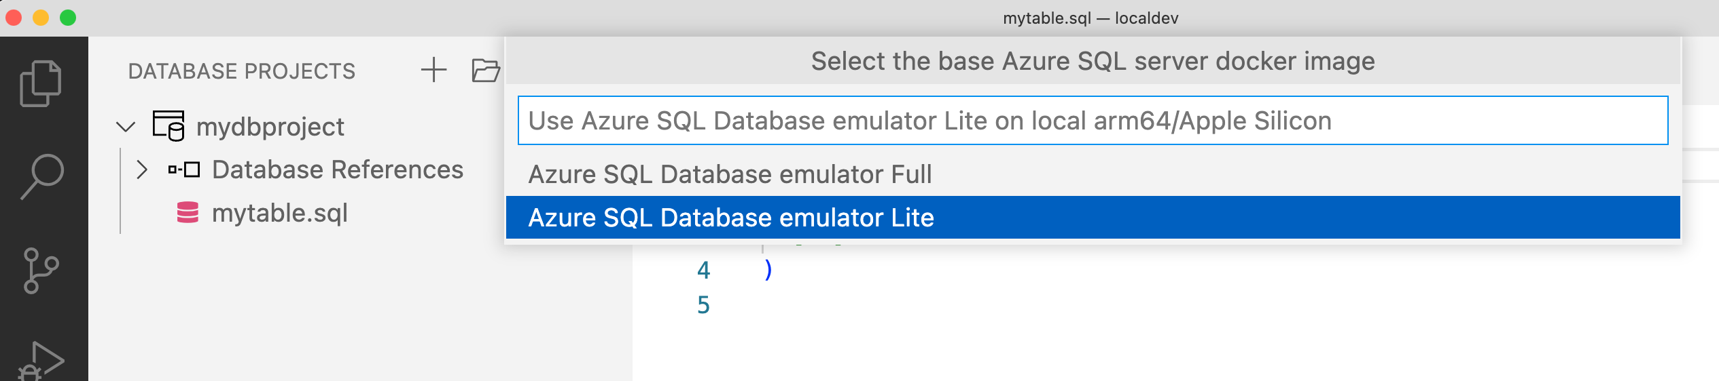This screenshot has height=381, width=1719.
Task: Click the open folder icon for existing project
Action: [x=485, y=70]
